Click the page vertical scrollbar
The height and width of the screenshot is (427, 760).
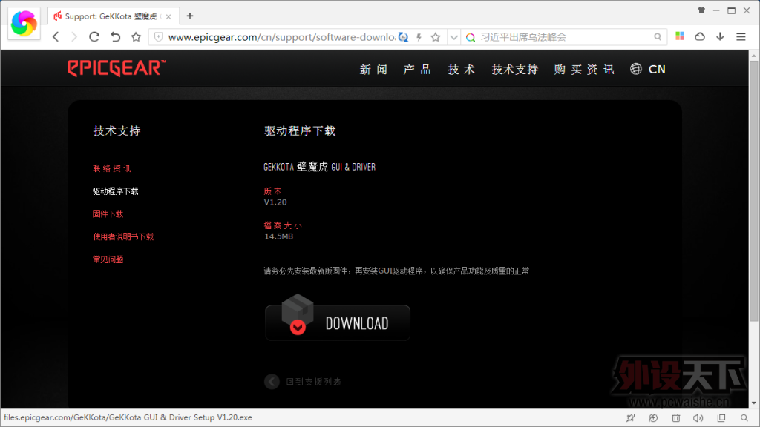(754, 190)
